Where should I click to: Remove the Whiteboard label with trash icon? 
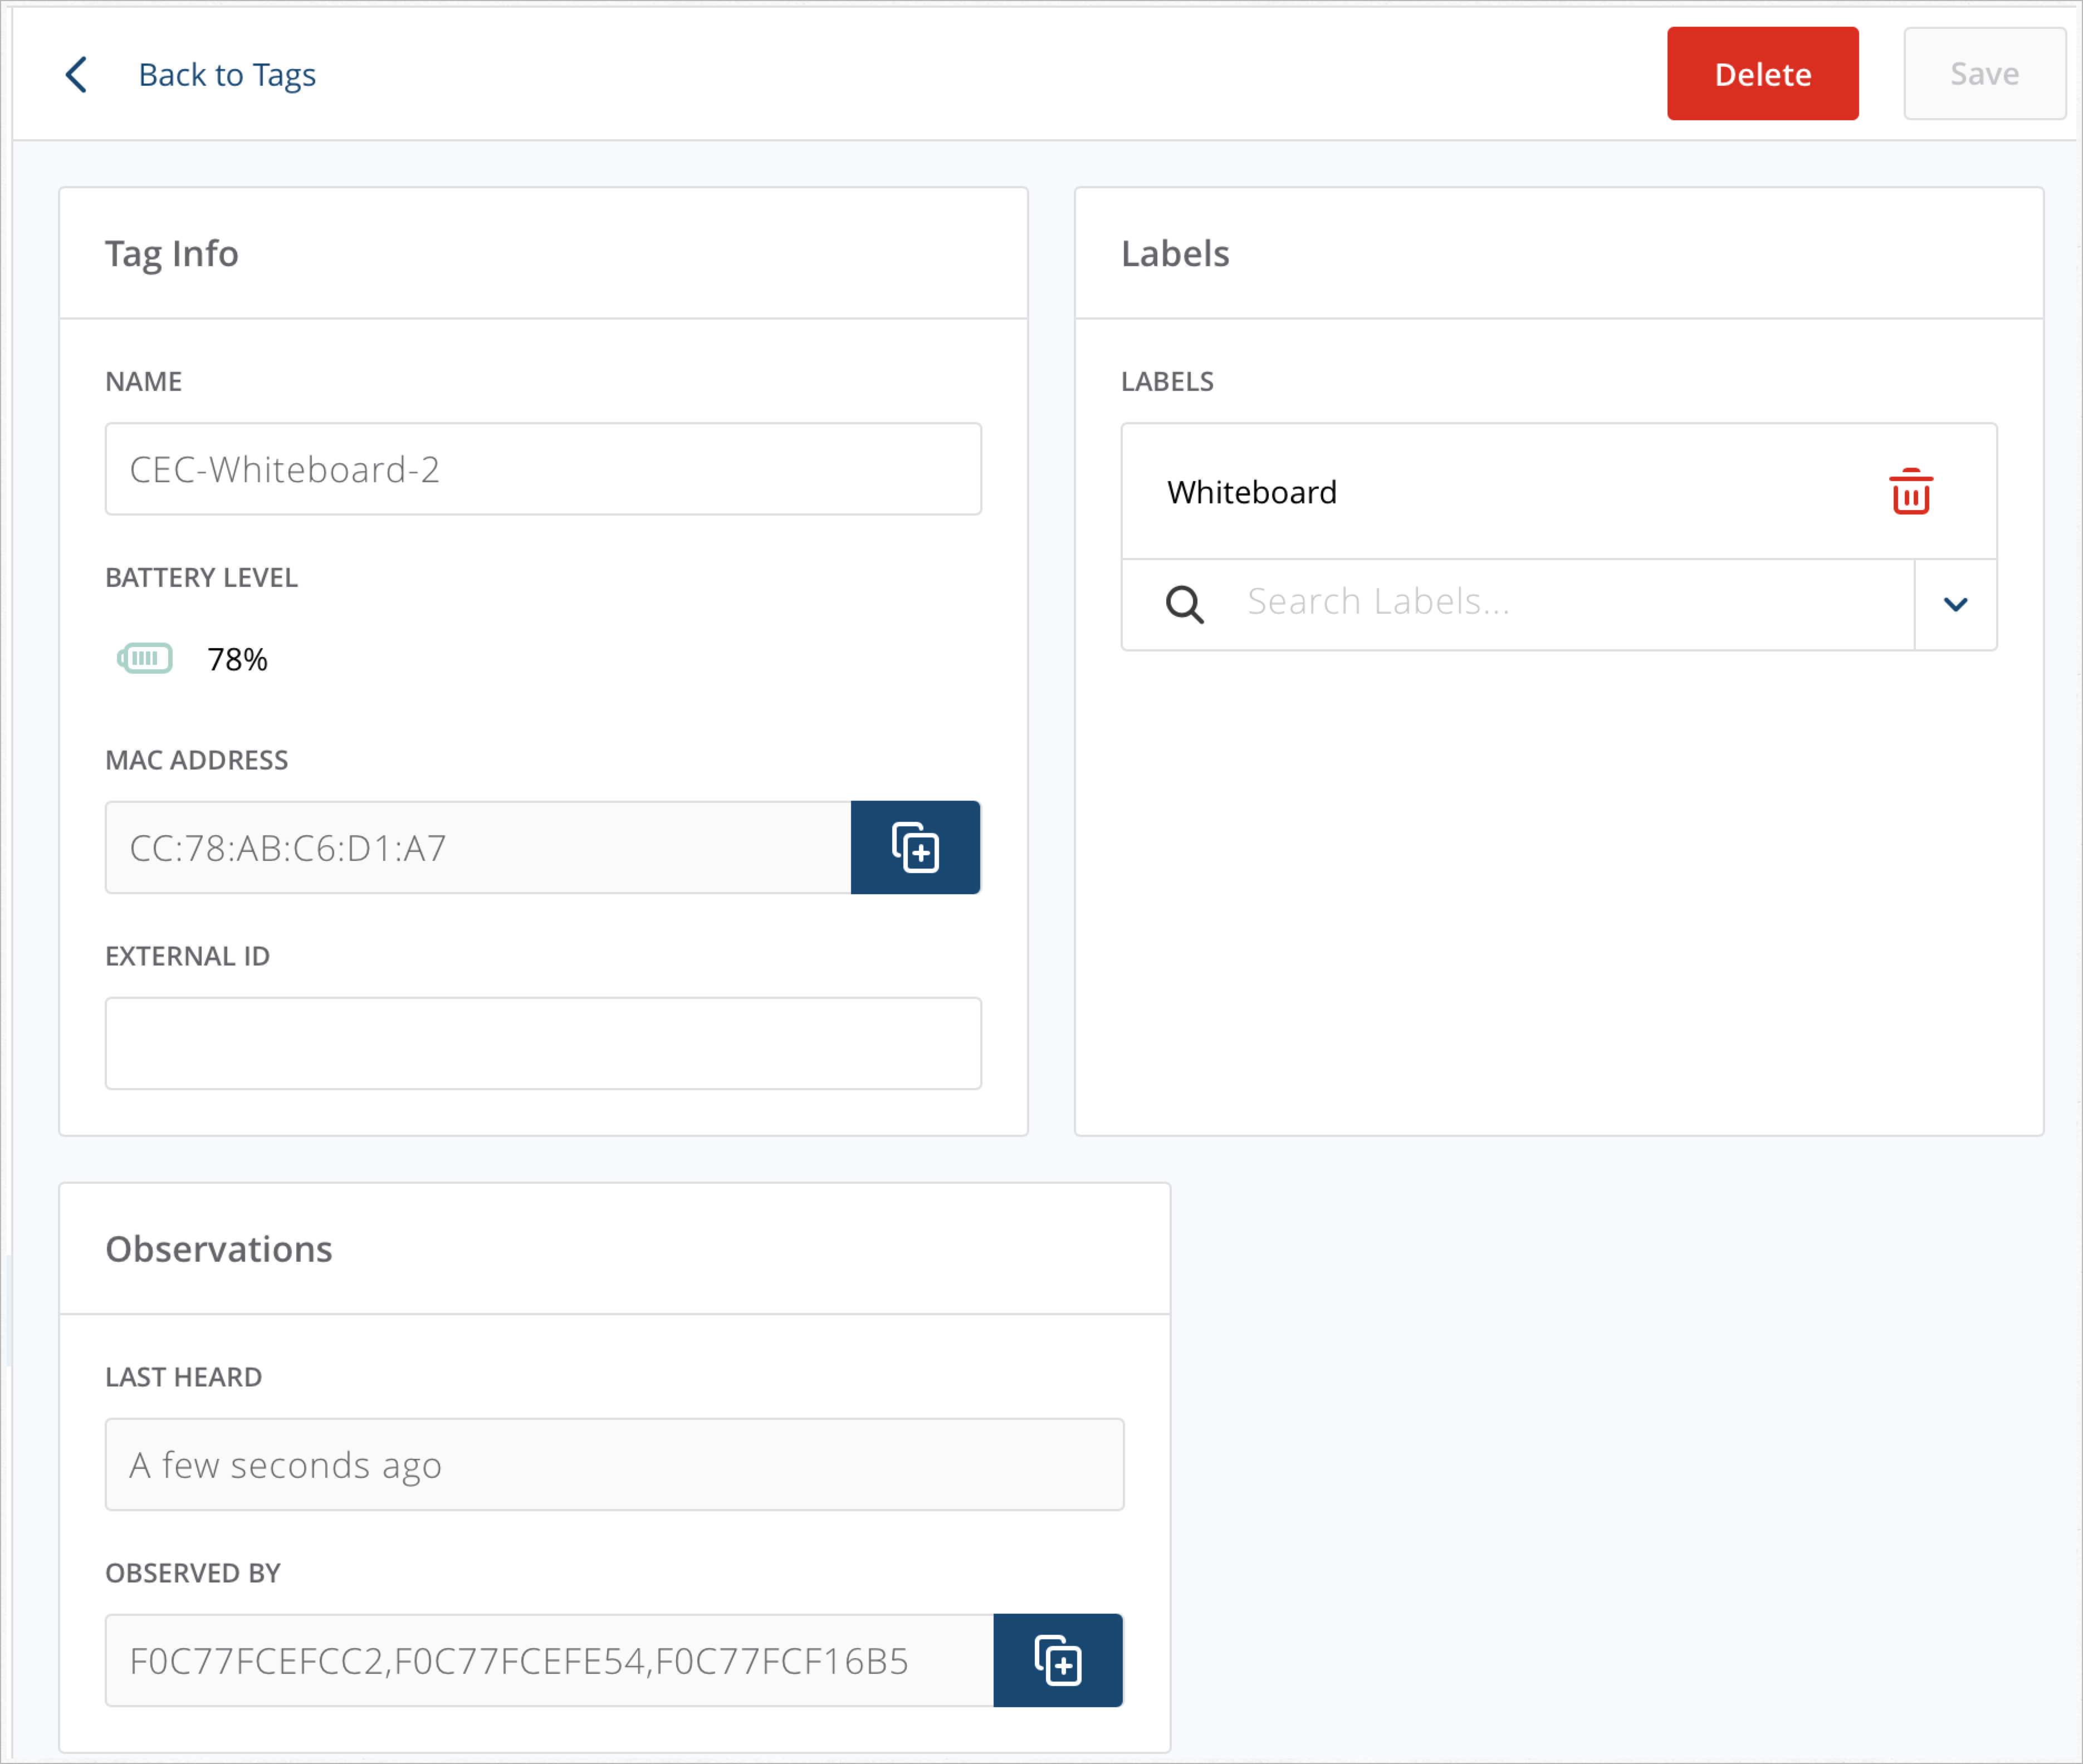[x=1910, y=491]
